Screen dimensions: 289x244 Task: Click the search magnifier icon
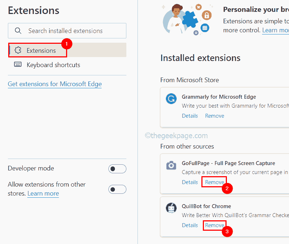coord(18,31)
